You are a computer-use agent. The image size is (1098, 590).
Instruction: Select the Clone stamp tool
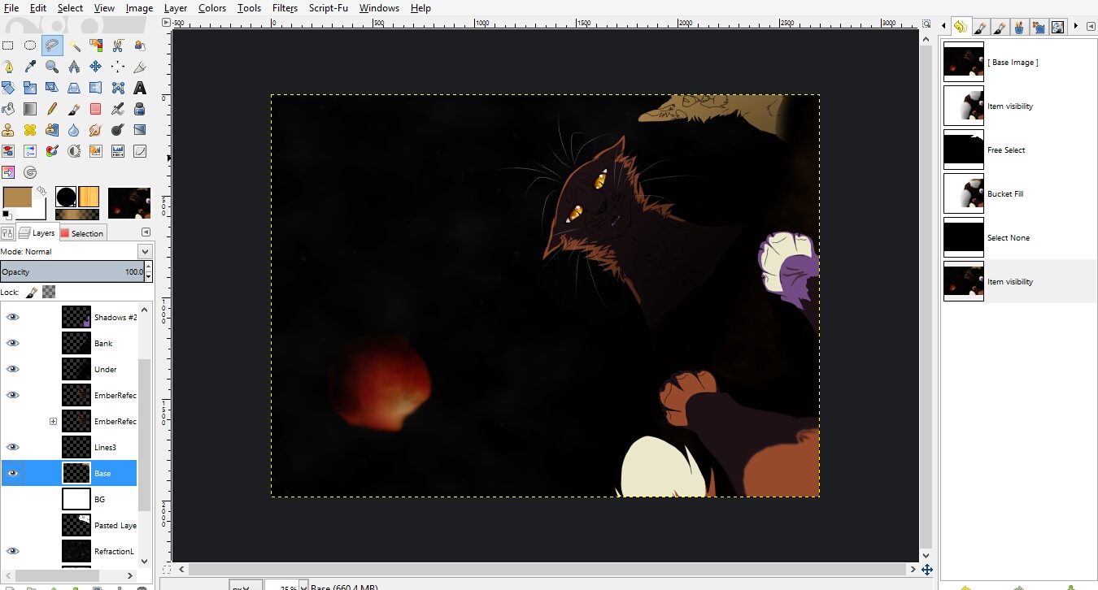[x=8, y=130]
